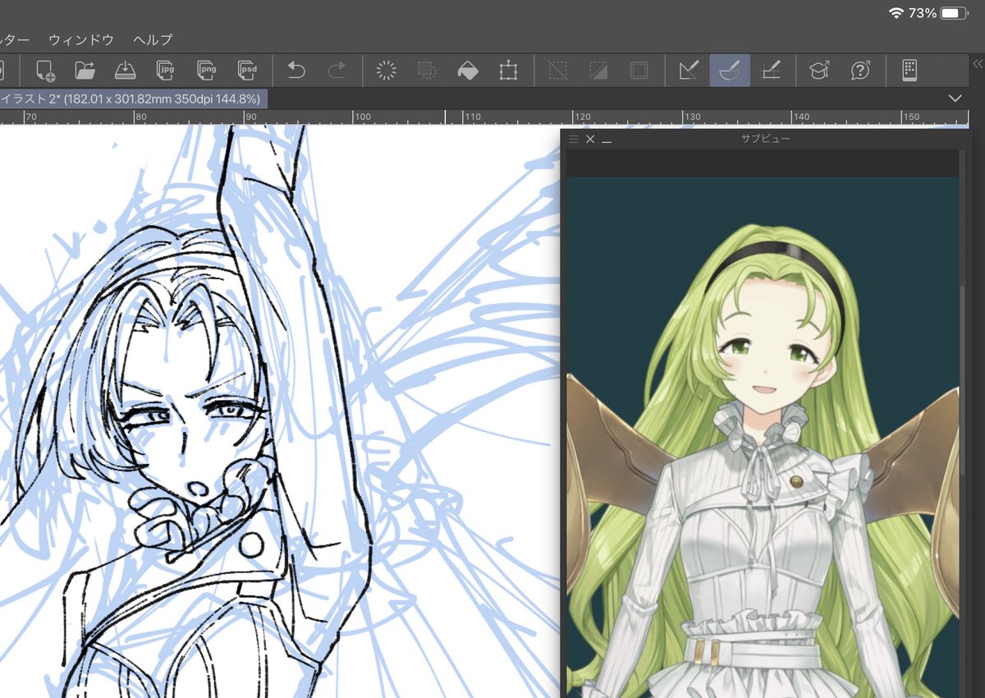Click the open-folder file icon

[x=85, y=71]
